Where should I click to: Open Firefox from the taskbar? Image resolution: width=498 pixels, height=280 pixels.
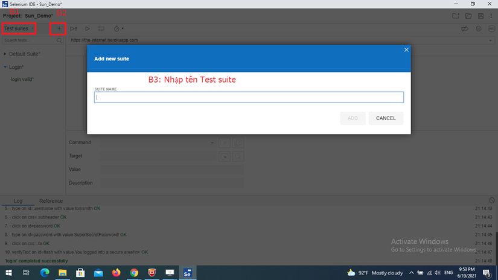(117, 273)
